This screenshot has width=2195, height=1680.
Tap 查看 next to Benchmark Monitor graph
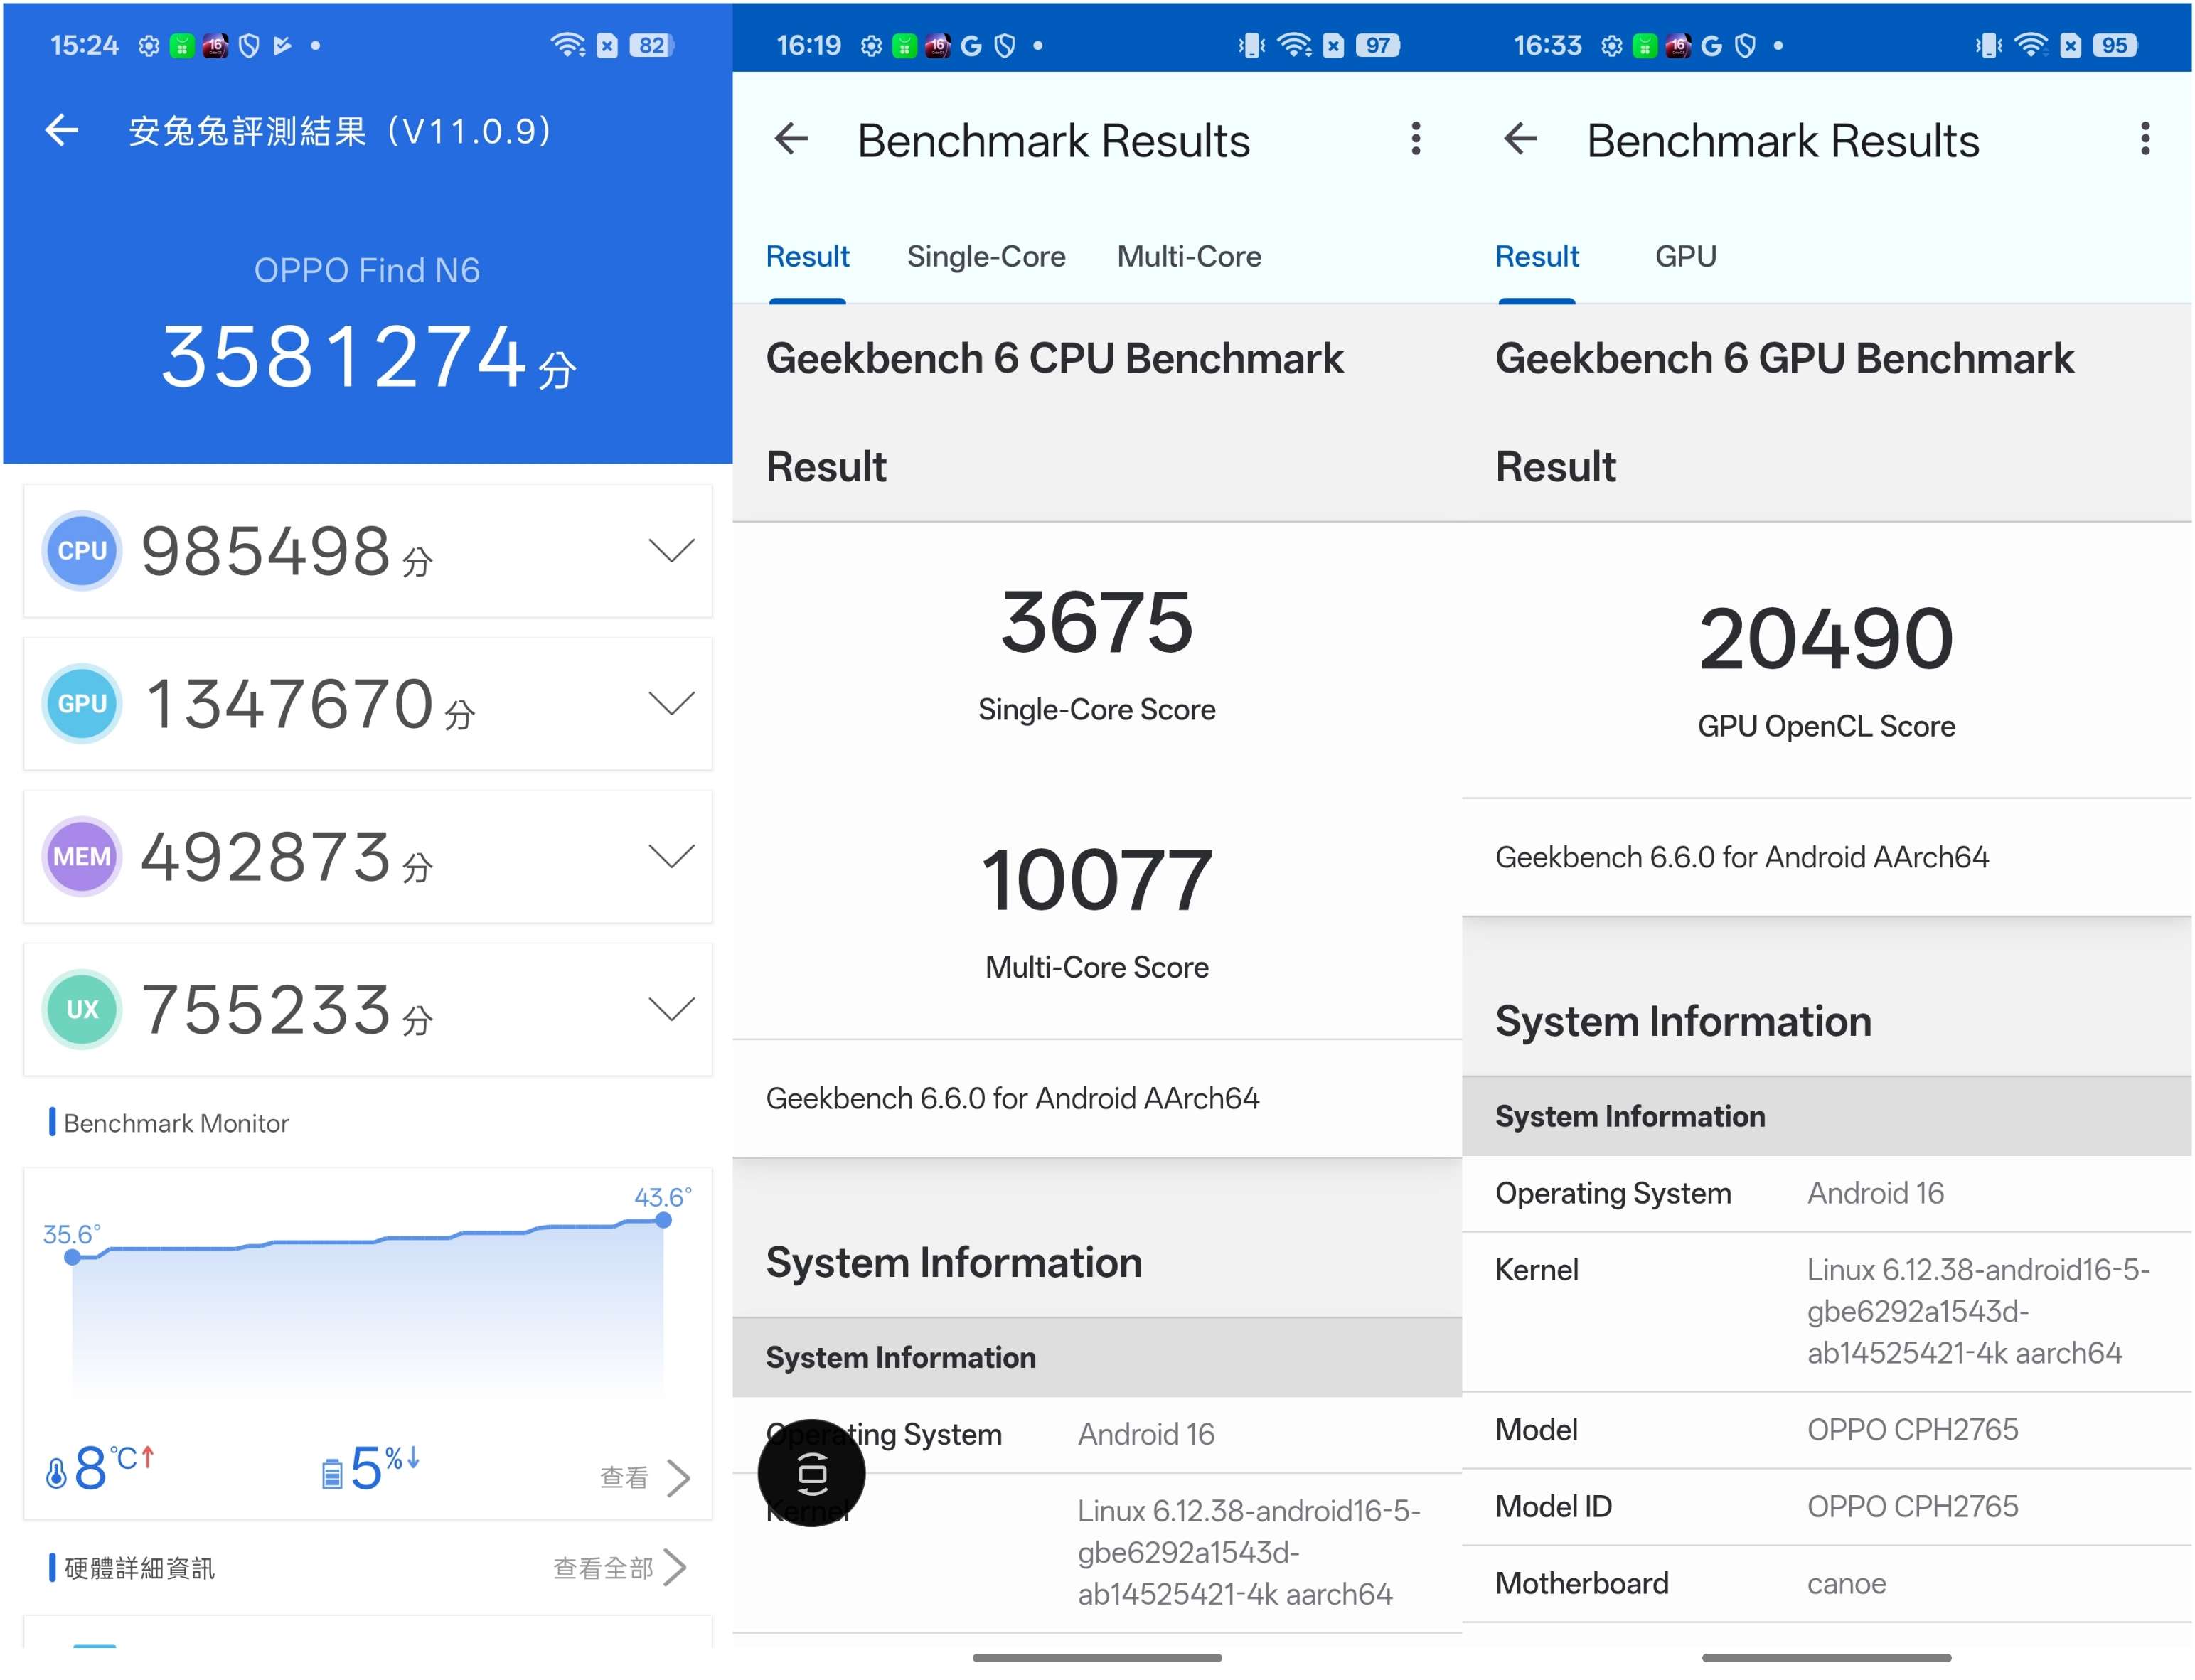[x=624, y=1477]
